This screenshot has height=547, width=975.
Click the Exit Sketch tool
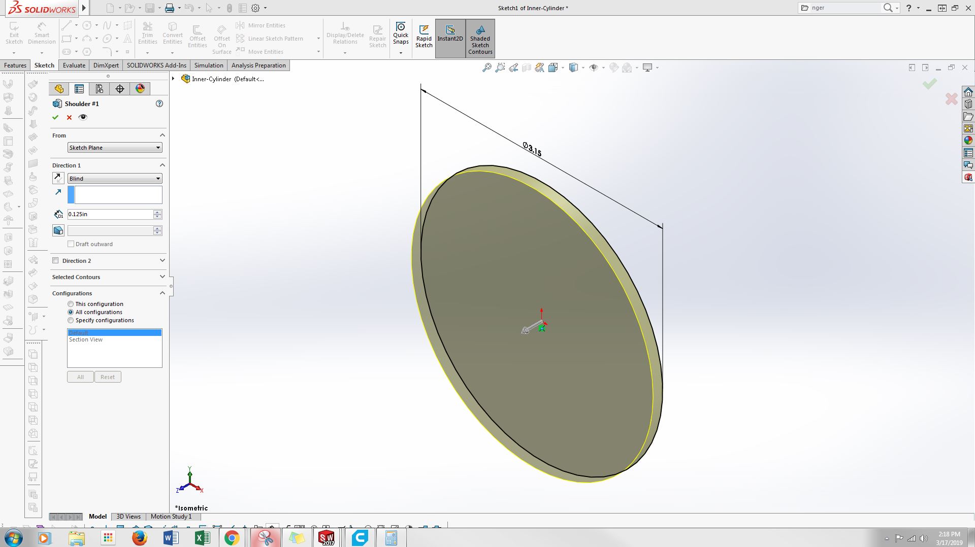[14, 33]
